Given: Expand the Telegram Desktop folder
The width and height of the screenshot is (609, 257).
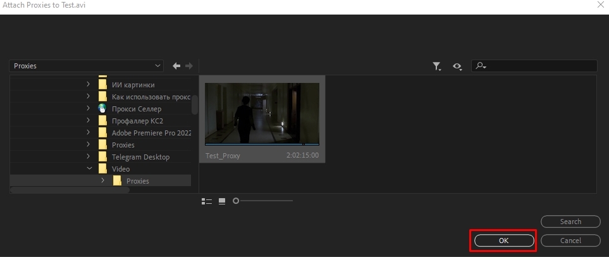Looking at the screenshot, I should point(88,157).
